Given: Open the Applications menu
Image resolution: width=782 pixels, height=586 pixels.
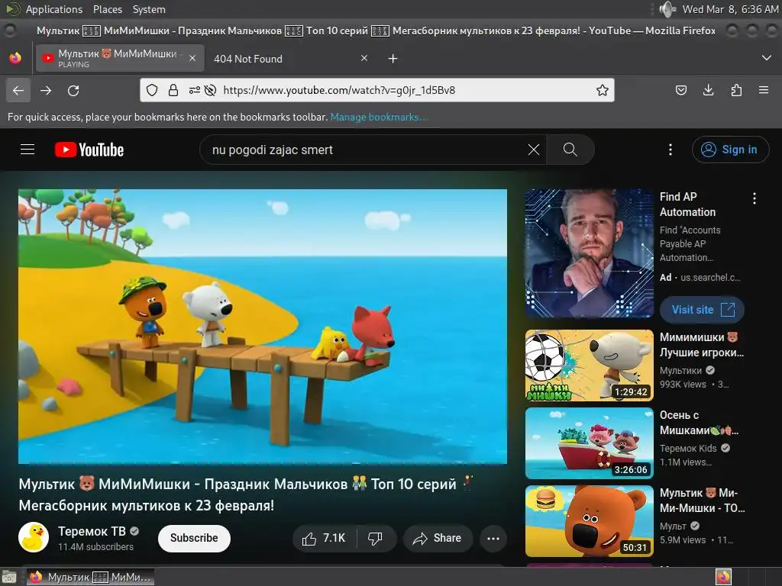Looking at the screenshot, I should 54,9.
